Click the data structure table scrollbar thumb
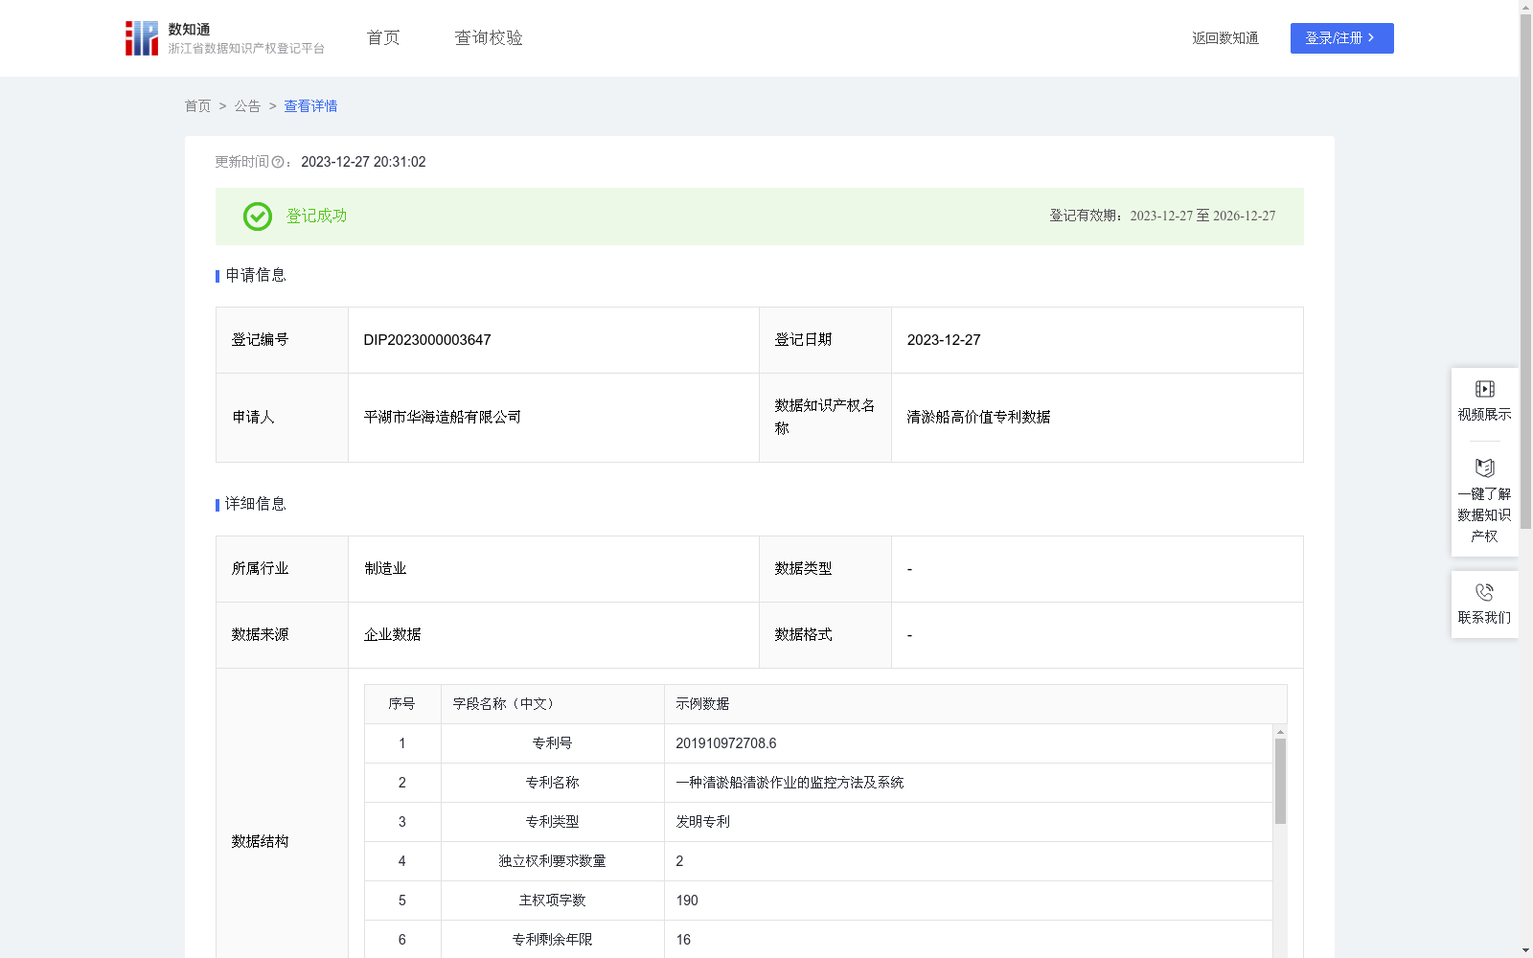The width and height of the screenshot is (1533, 958). [1280, 781]
